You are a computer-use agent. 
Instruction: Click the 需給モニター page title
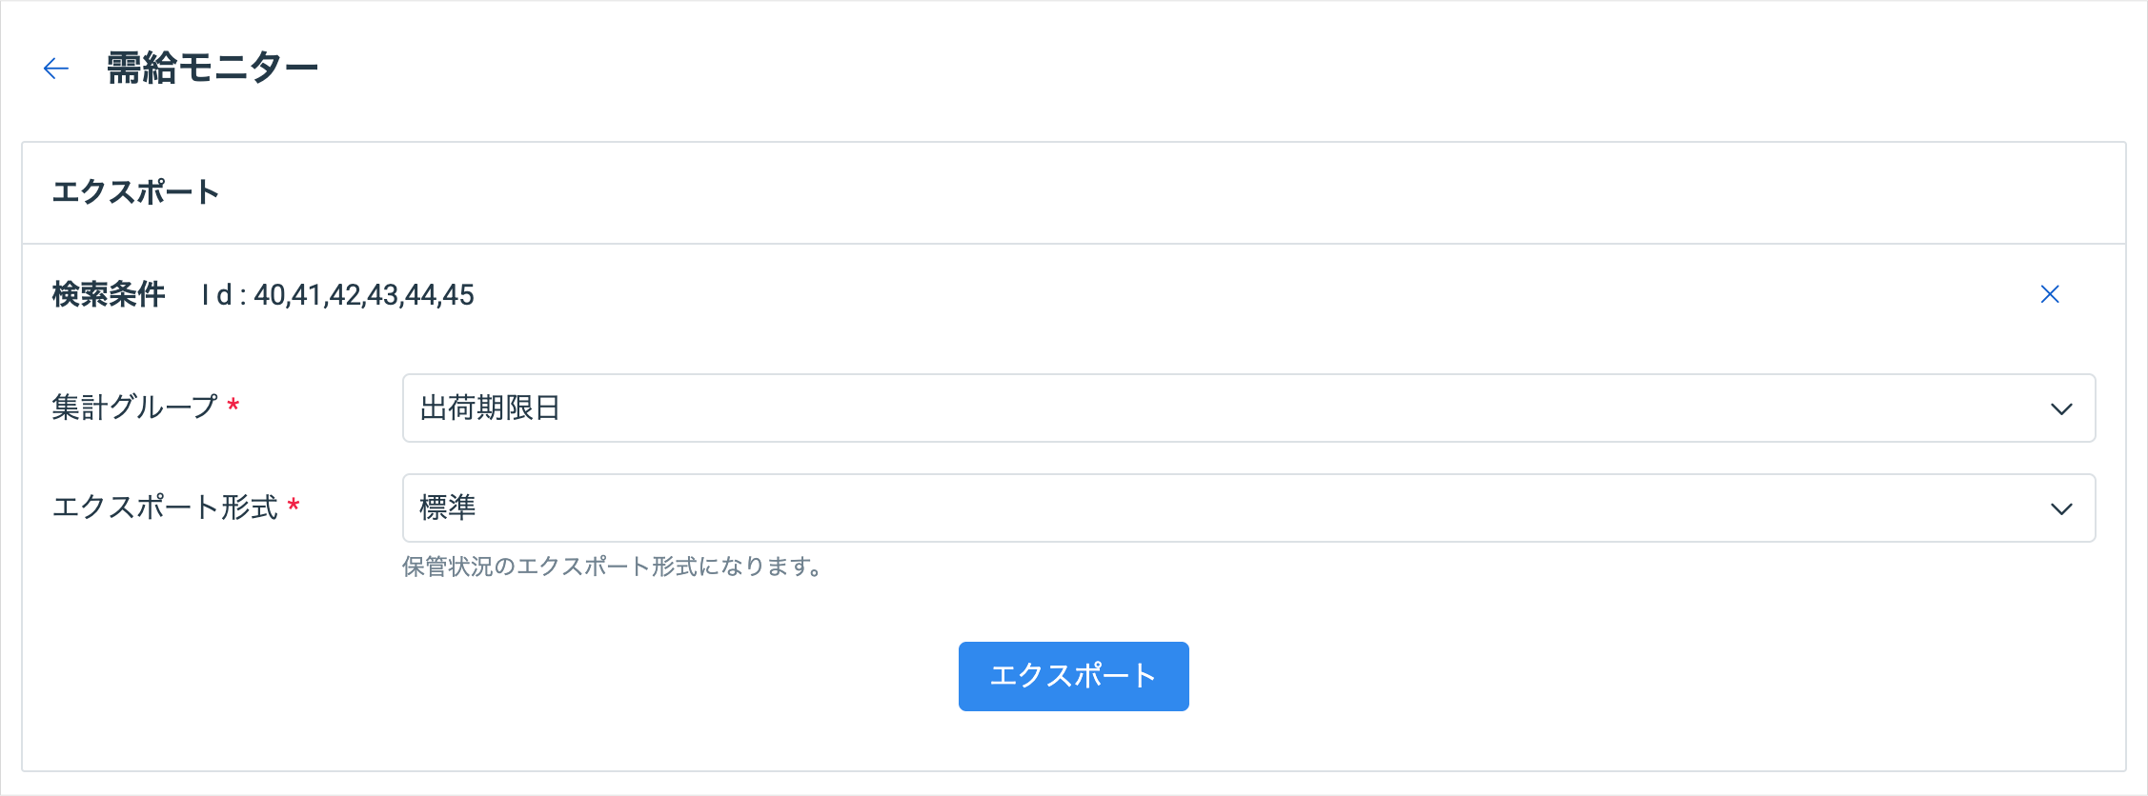[212, 69]
